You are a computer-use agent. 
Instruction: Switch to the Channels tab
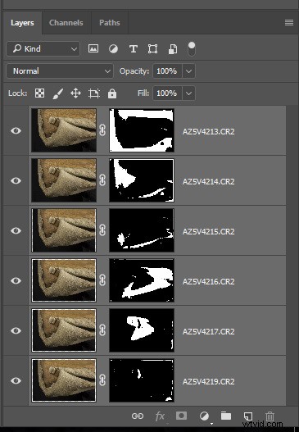coord(66,23)
